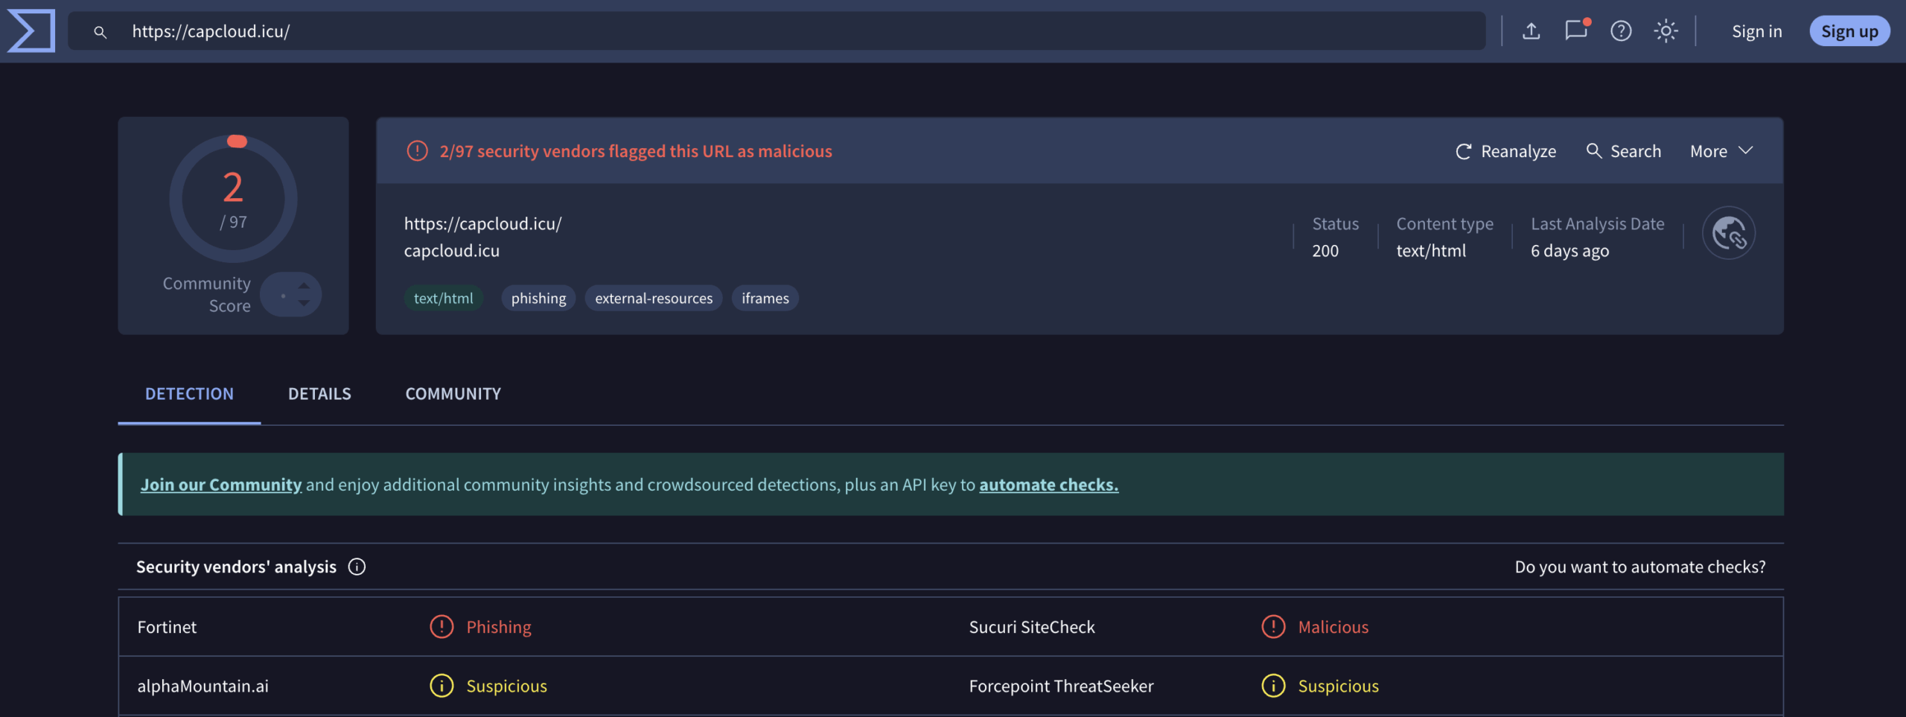The image size is (1906, 717).
Task: Upvote the community score arrow
Action: coord(304,285)
